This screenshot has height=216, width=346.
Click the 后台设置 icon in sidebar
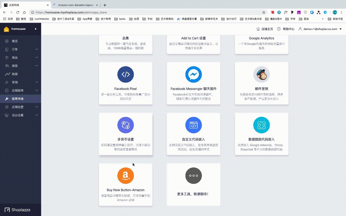coord(7,115)
